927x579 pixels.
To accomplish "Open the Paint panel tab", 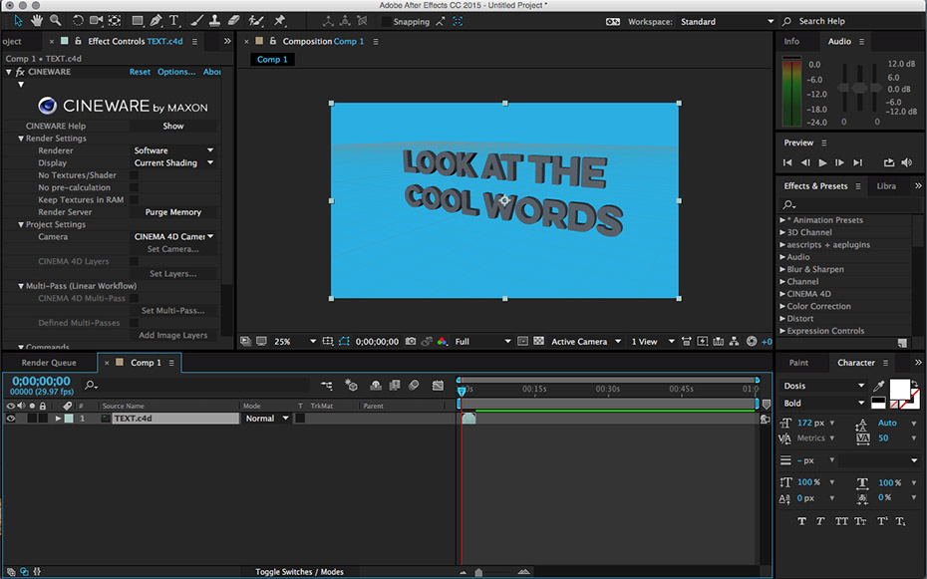I will tap(798, 363).
